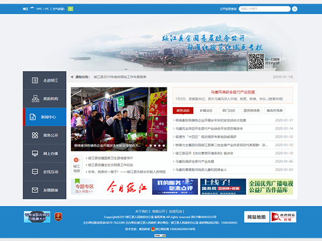Click the arrow beside the 昭通市“十四五” news item
The width and height of the screenshot is (322, 241).
coord(173,137)
